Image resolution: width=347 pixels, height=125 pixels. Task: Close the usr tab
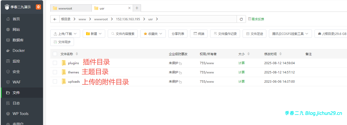click(x=129, y=8)
